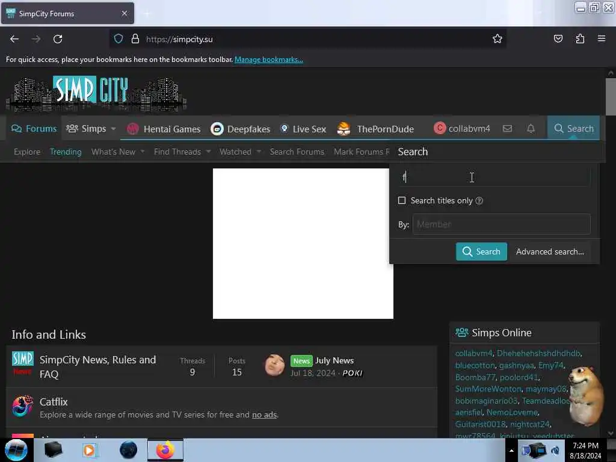Image resolution: width=616 pixels, height=462 pixels.
Task: Expand the What's New dropdown arrow
Action: tap(143, 152)
